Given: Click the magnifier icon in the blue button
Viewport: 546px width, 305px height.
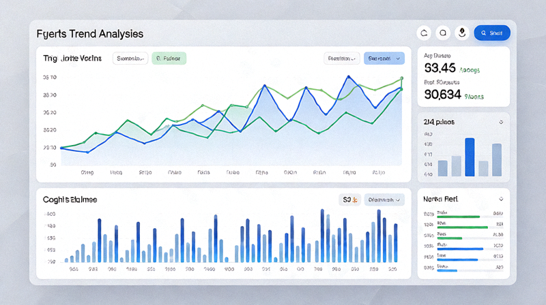Looking at the screenshot, I should pos(483,33).
